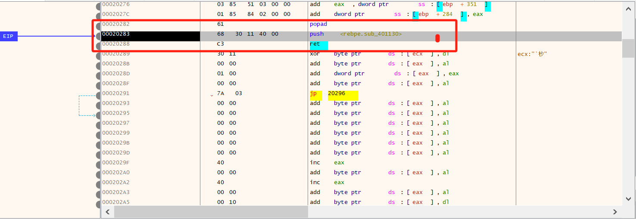Toggle breakpoint bullet for address 0002028D
The height and width of the screenshot is (219, 636).
click(99, 76)
